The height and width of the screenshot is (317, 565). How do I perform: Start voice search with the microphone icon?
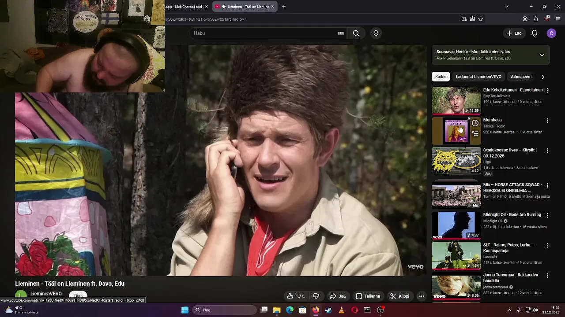[376, 33]
